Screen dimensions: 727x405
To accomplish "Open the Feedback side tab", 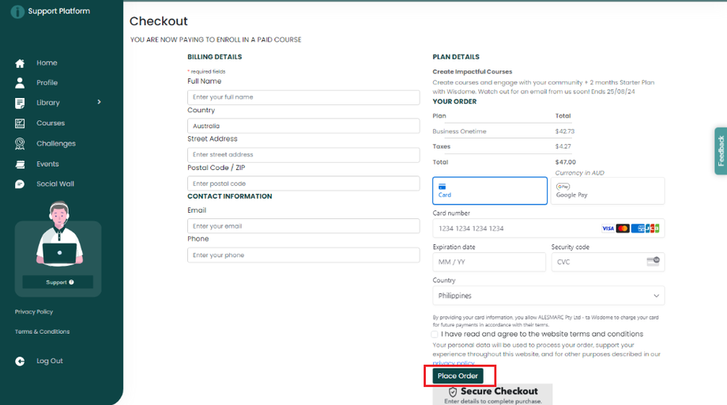I will pos(720,150).
